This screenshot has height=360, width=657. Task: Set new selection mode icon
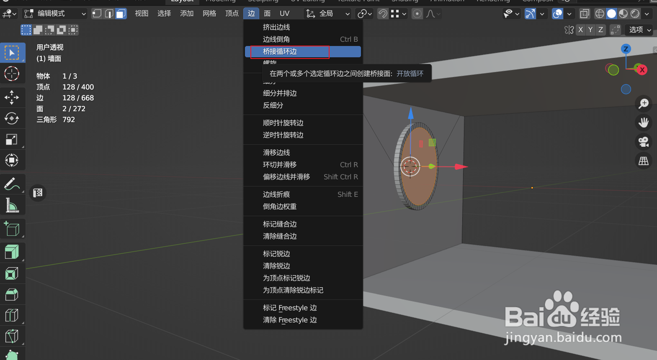(x=26, y=30)
